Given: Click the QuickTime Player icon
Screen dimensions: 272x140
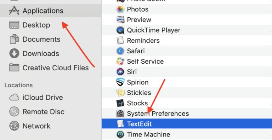Looking at the screenshot, I should point(120,30).
